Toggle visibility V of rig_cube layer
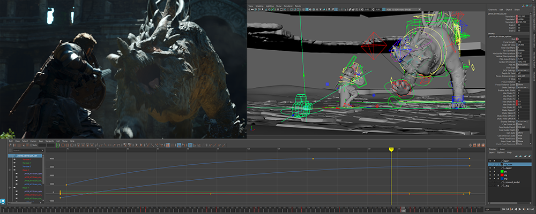This screenshot has width=536, height=214. 490,164
